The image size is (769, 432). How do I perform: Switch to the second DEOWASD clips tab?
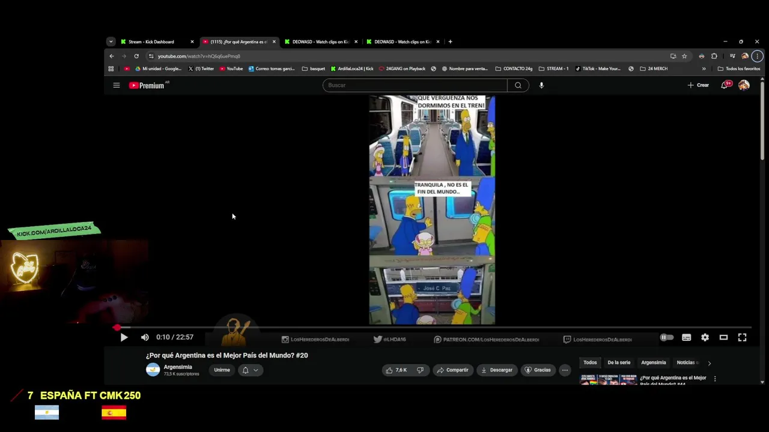tap(403, 42)
